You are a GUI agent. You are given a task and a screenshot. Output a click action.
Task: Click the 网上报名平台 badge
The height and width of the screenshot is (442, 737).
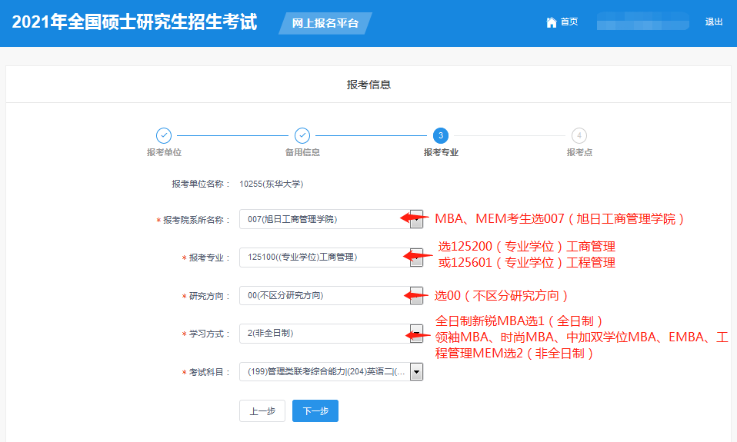(325, 23)
